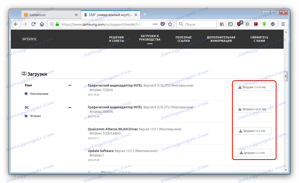
Task: Download the 74.16 MB Qualcomm WLAN driver
Action: point(252,131)
